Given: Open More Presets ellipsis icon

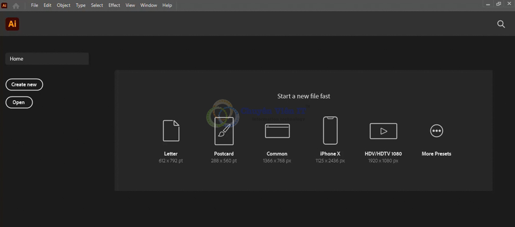Looking at the screenshot, I should tap(436, 131).
